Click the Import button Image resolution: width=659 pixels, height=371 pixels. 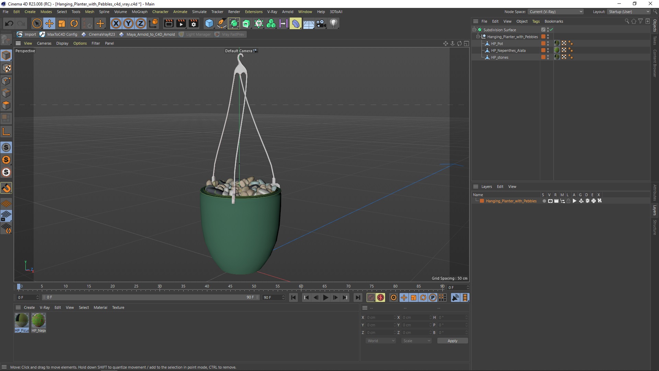(x=26, y=34)
